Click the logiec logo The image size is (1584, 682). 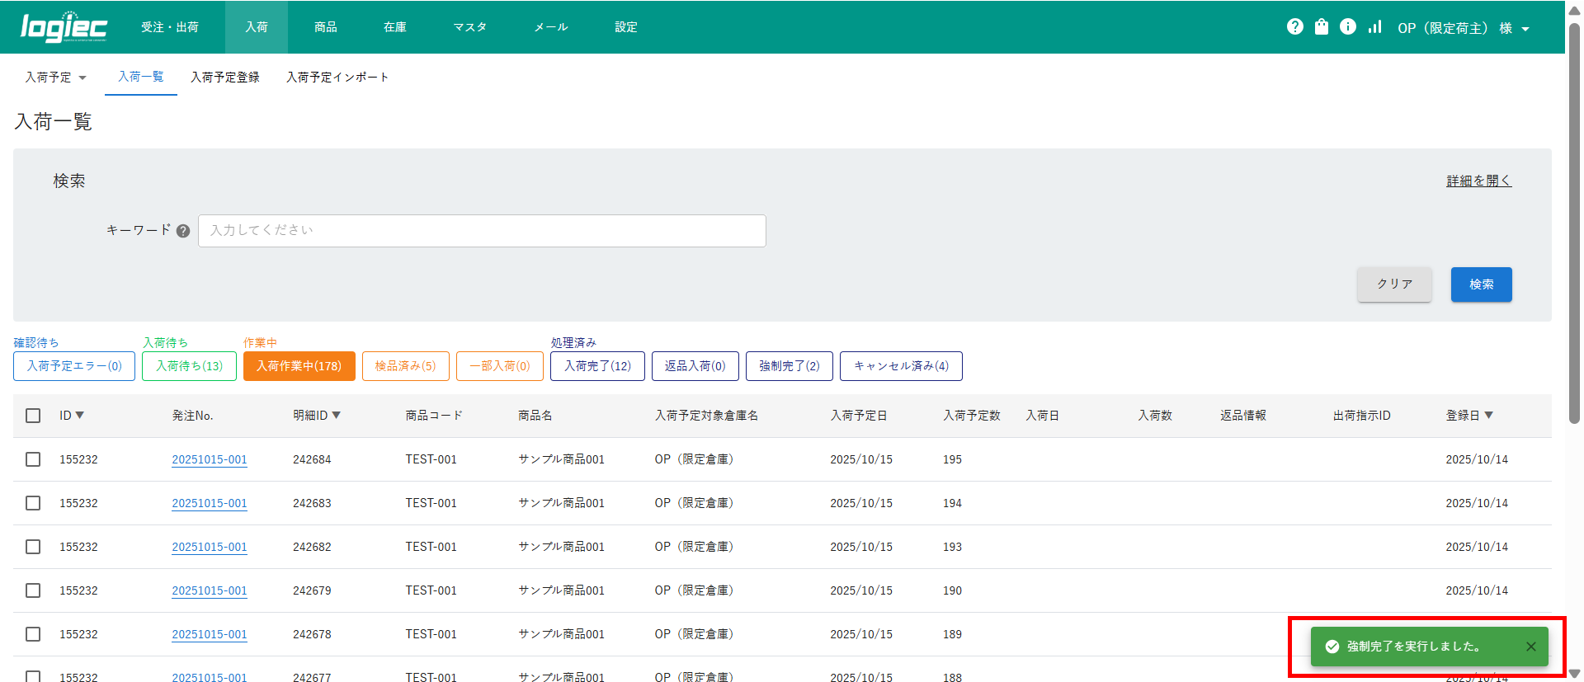[x=64, y=27]
